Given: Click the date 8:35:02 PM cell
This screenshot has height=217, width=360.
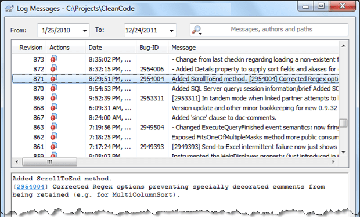Looking at the screenshot, I should tap(110, 59).
